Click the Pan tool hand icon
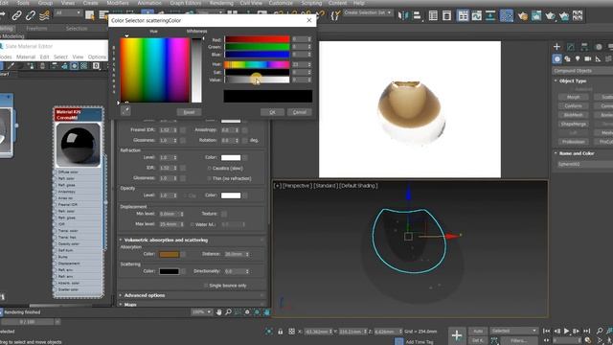This screenshot has width=613, height=345. 219,311
